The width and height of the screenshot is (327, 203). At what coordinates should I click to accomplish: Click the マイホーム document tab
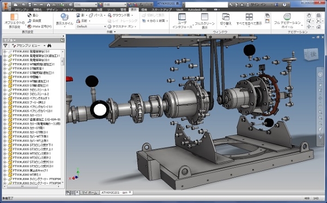(x=89, y=193)
